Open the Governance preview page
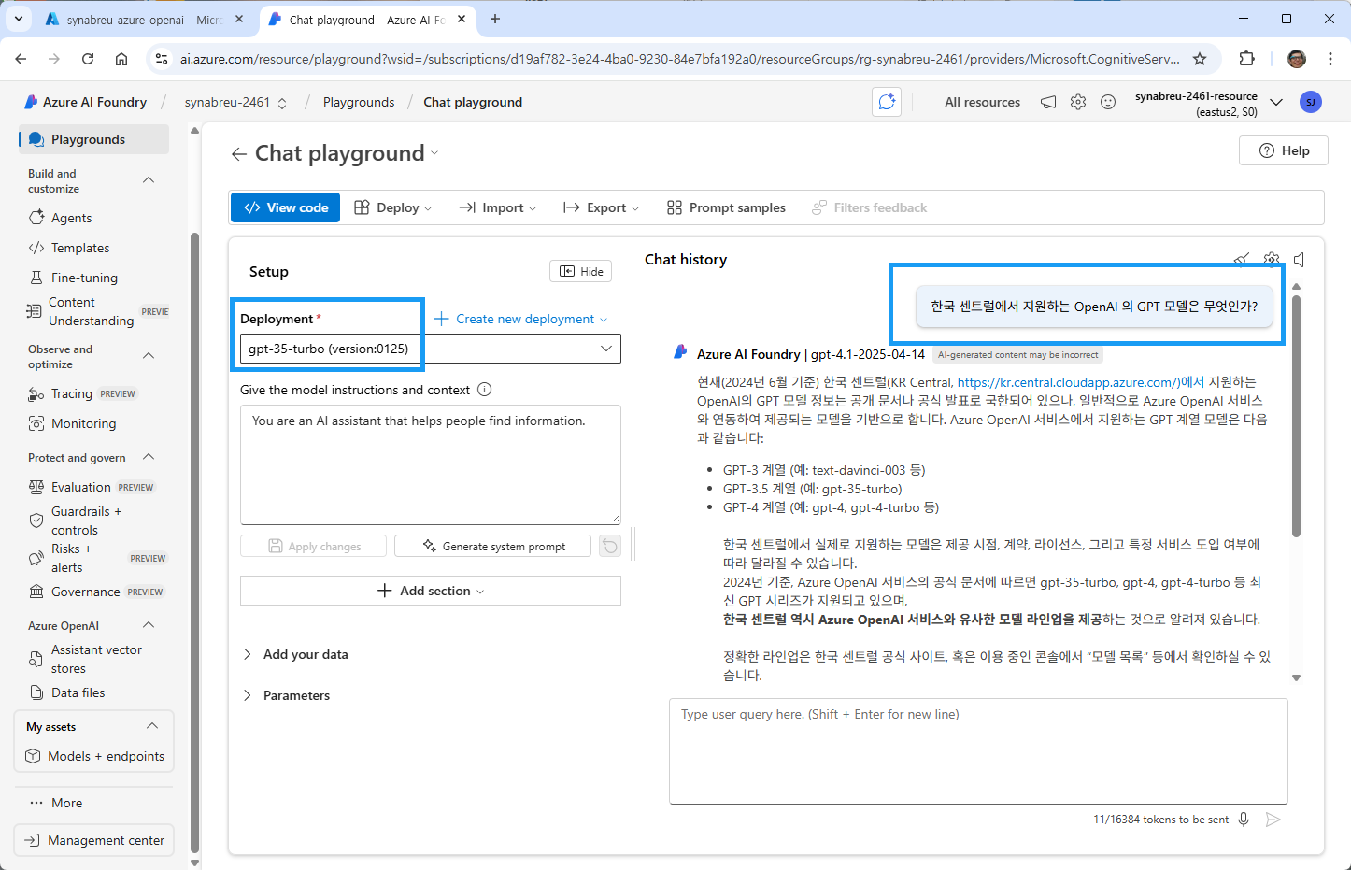Screen dimensions: 1351x870 [96, 592]
